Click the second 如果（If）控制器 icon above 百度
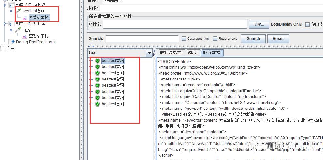Screen dimensions: 323x160 (x=11, y=24)
